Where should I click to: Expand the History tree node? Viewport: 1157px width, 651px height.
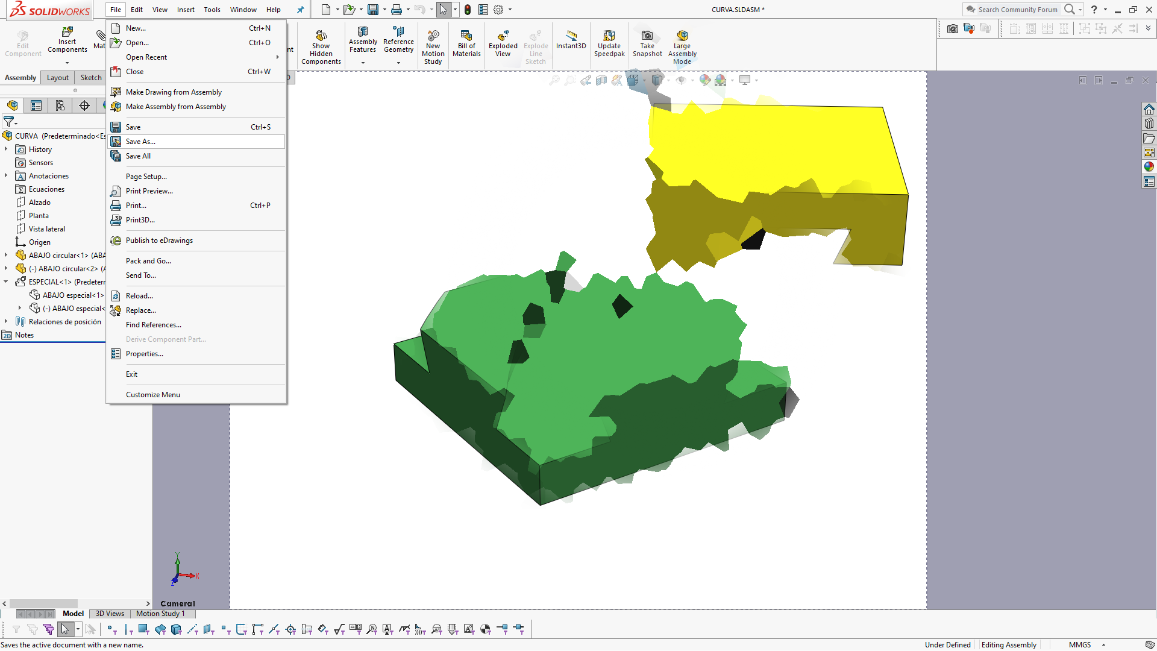coord(6,149)
